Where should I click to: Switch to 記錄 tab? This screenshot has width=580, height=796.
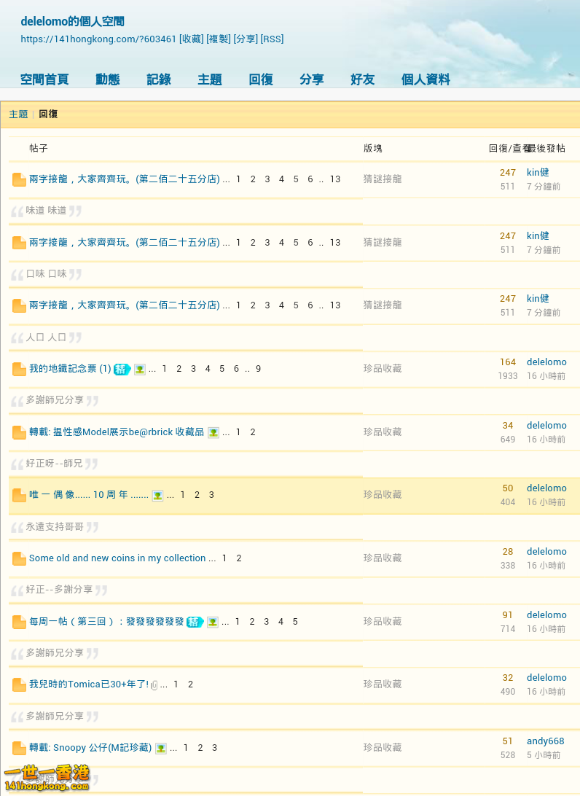[159, 79]
